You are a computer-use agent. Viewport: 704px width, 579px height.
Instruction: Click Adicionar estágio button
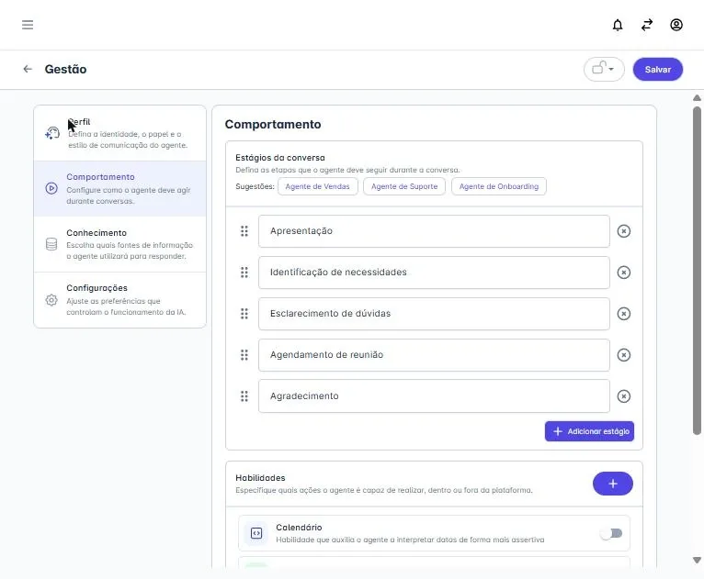(589, 431)
